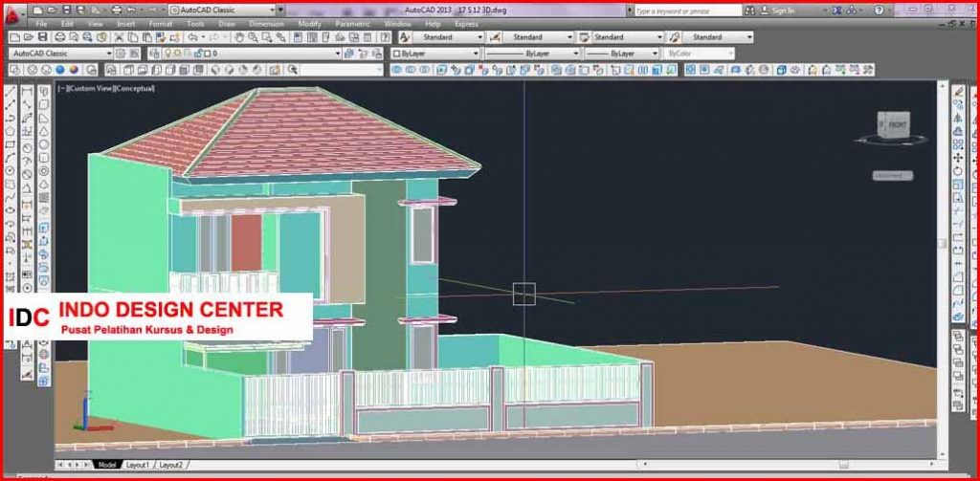Open the File menu

[x=41, y=24]
